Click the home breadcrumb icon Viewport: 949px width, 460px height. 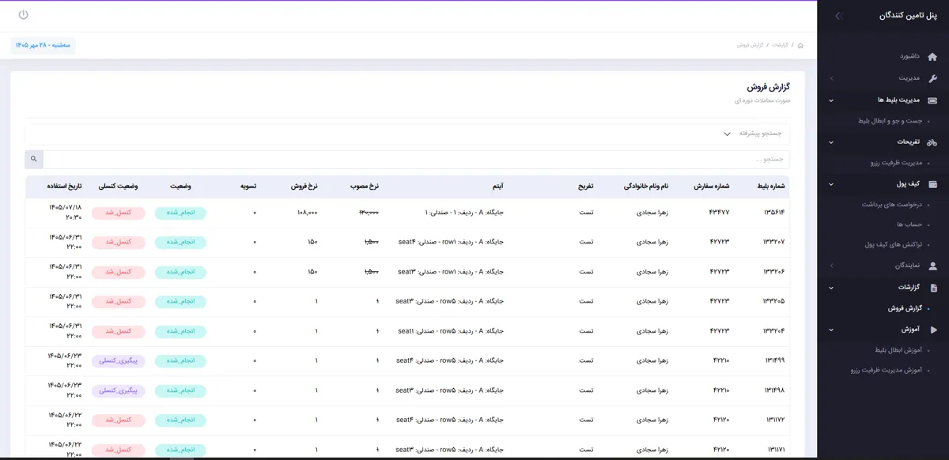tap(800, 45)
